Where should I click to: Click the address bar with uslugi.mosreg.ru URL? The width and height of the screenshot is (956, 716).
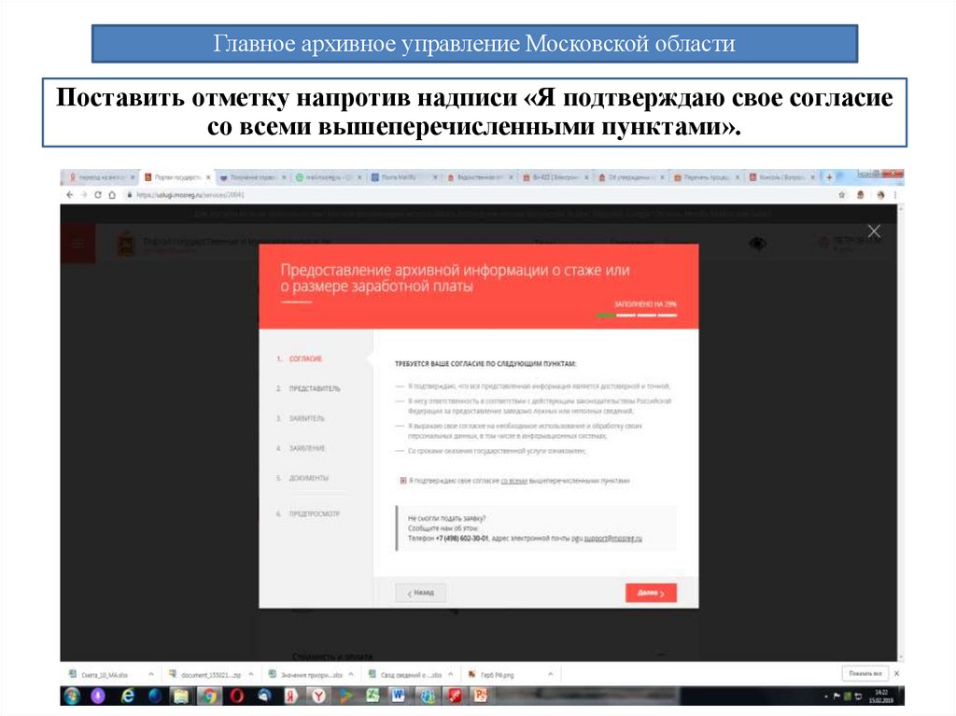click(479, 195)
